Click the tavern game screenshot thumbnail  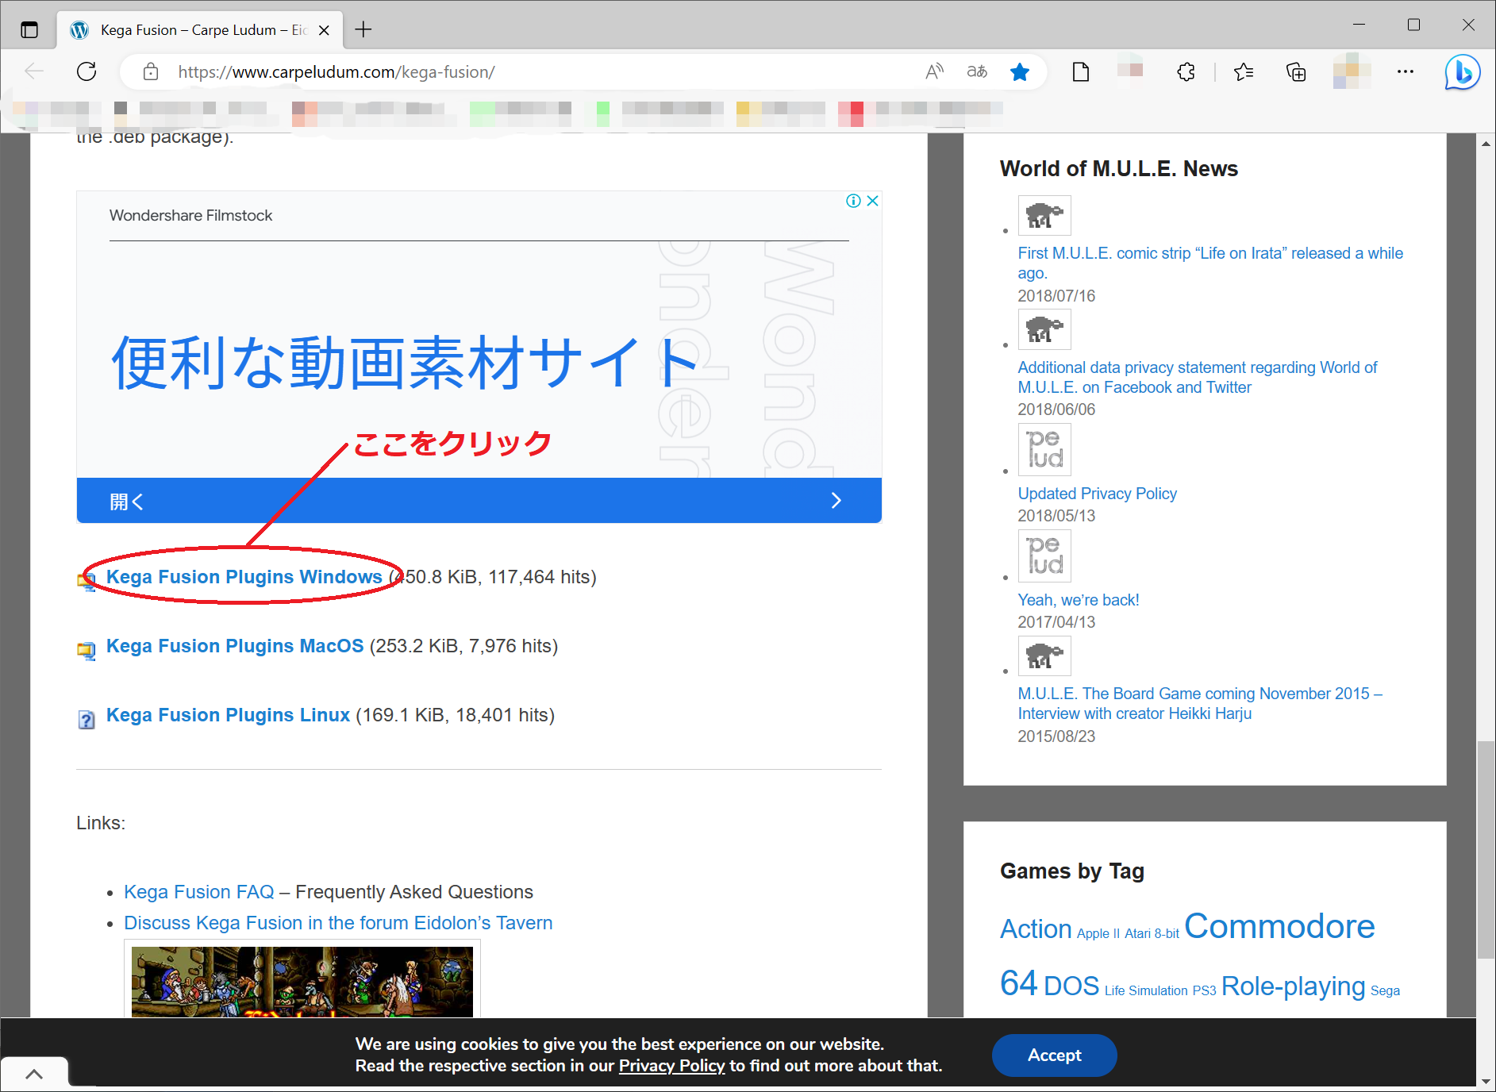point(302,981)
